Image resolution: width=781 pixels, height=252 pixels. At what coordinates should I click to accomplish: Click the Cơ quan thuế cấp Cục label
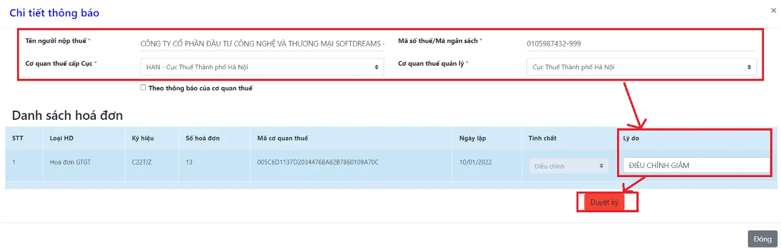point(59,63)
